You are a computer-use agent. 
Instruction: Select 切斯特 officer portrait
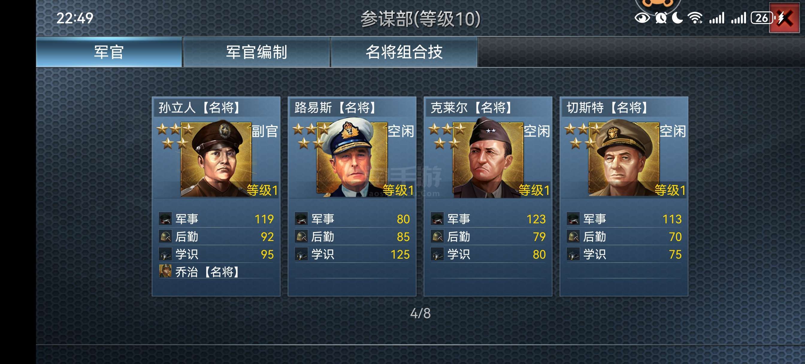click(x=624, y=159)
